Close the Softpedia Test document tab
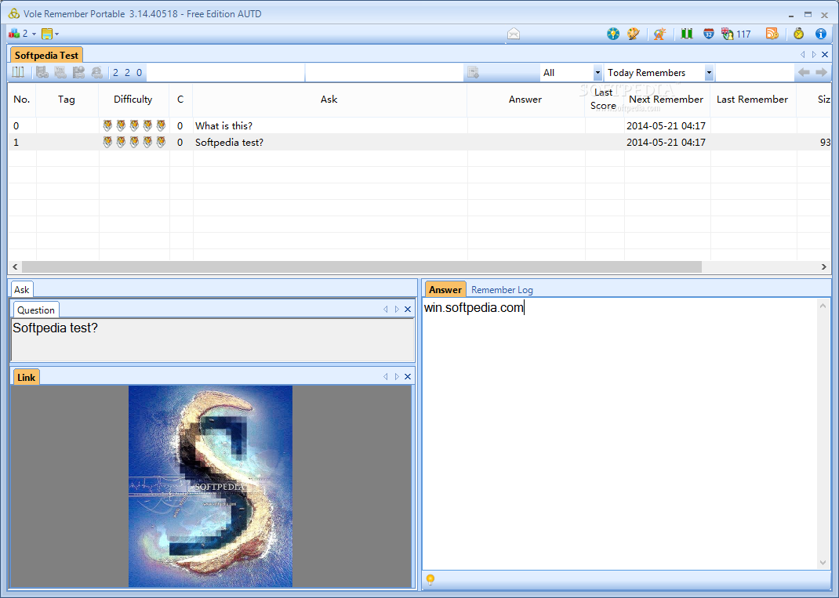Viewport: 839px width, 598px height. point(825,55)
